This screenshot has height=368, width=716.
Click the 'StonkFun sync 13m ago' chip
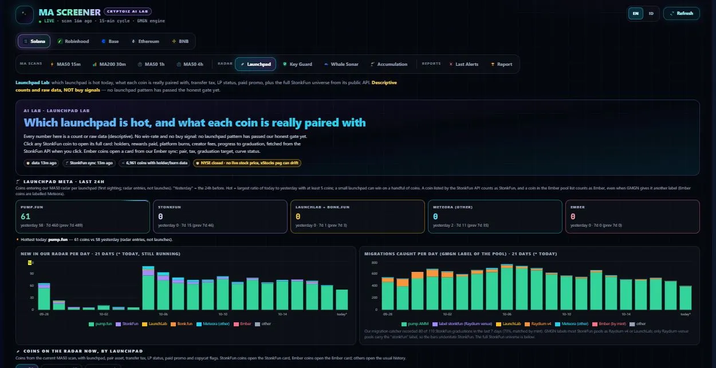click(89, 163)
